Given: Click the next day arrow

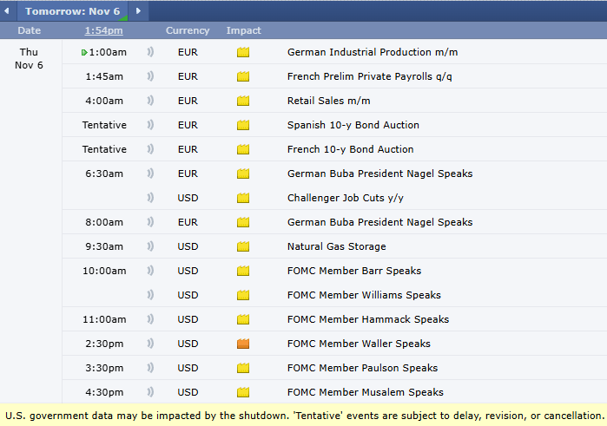Looking at the screenshot, I should click(x=138, y=11).
